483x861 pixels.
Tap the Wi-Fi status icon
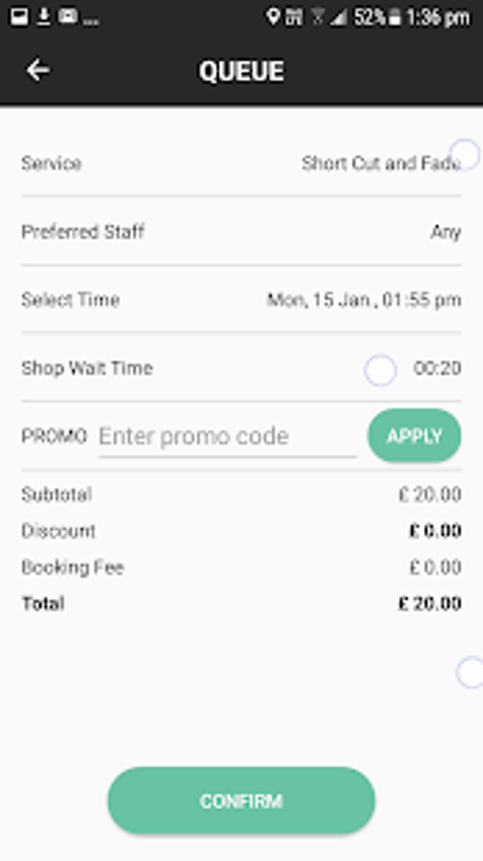coord(318,18)
